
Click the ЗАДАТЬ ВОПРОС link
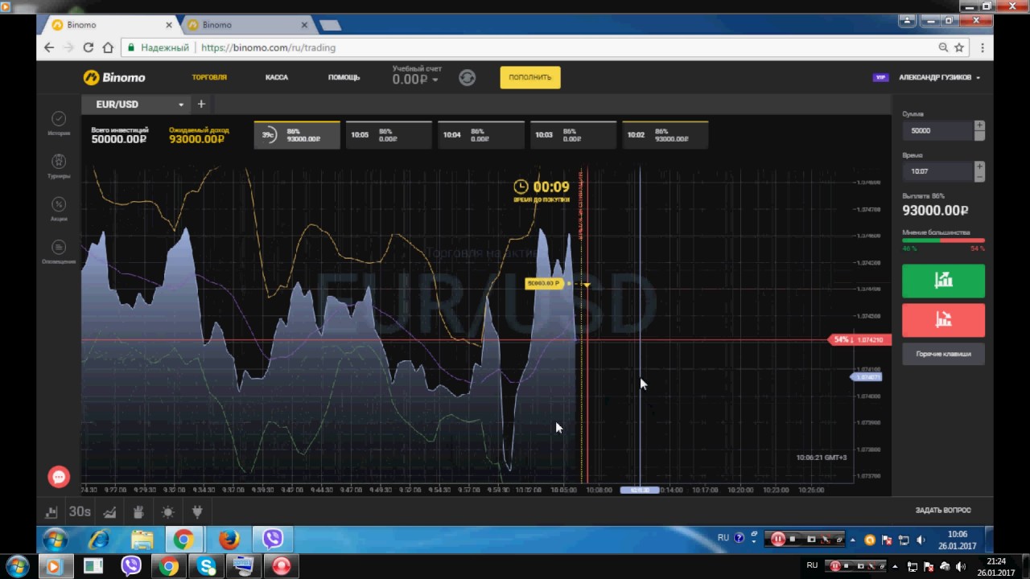[x=943, y=510]
